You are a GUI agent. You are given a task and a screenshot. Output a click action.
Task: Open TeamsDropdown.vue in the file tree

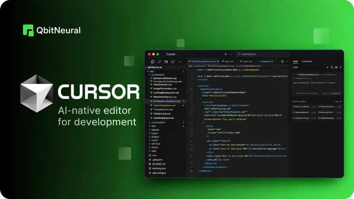(164, 105)
